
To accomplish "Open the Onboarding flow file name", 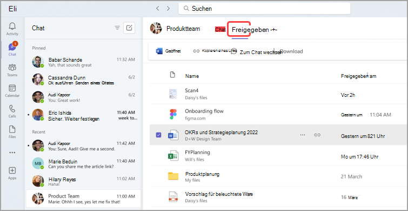I will coord(204,111).
